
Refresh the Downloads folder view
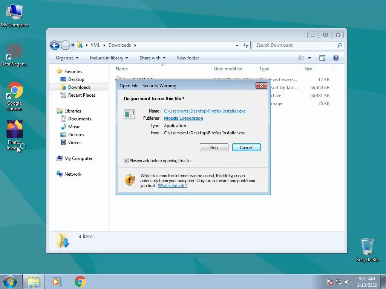tap(246, 45)
